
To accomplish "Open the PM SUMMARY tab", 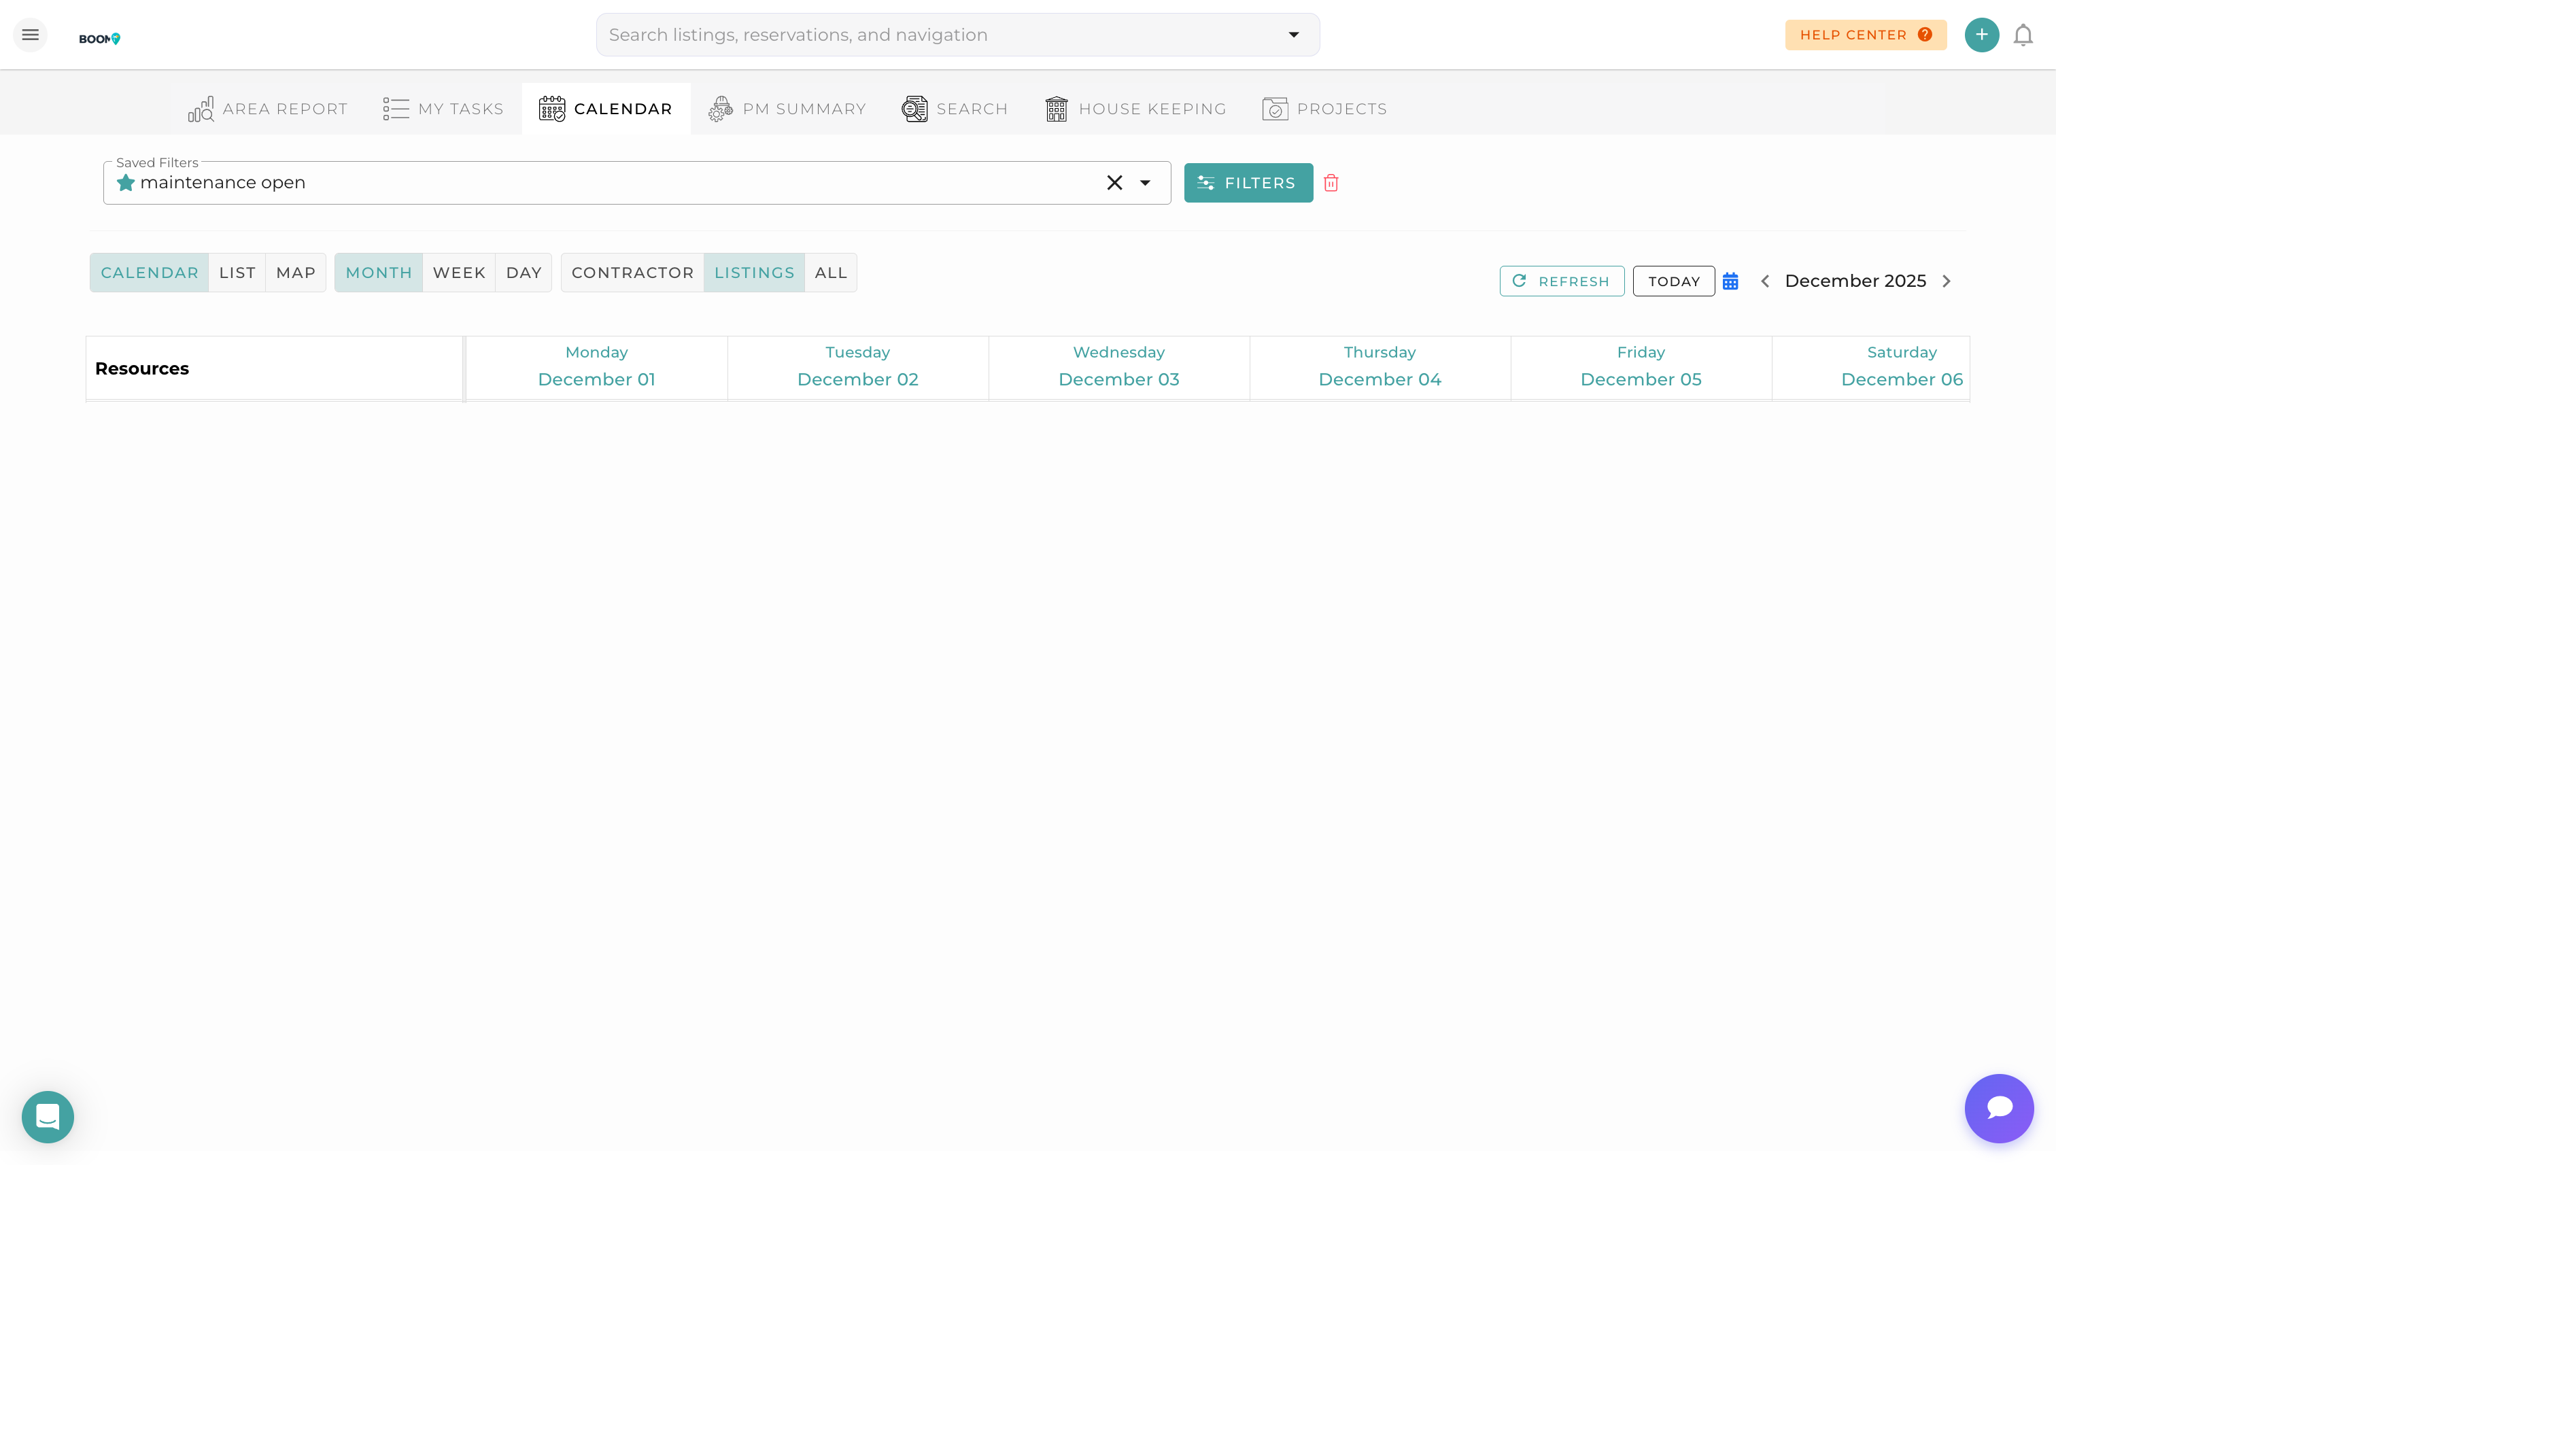I will [786, 108].
